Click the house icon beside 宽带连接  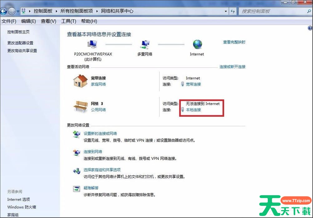click(x=81, y=81)
